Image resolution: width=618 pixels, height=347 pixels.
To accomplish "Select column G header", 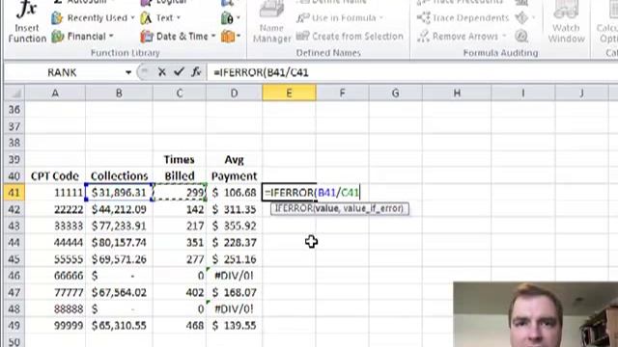I will coord(395,93).
